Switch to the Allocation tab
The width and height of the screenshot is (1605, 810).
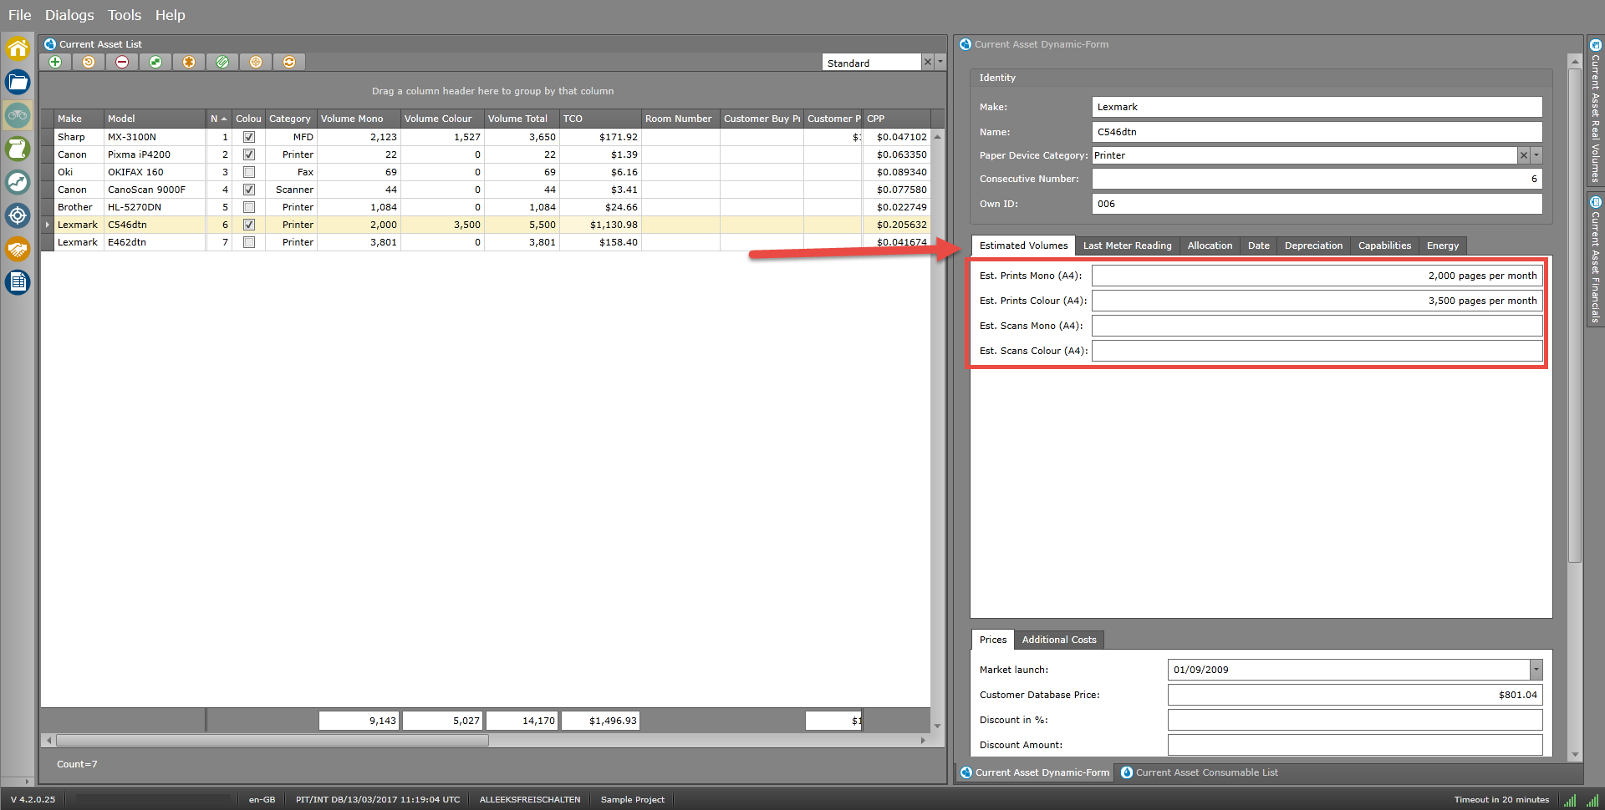tap(1210, 246)
